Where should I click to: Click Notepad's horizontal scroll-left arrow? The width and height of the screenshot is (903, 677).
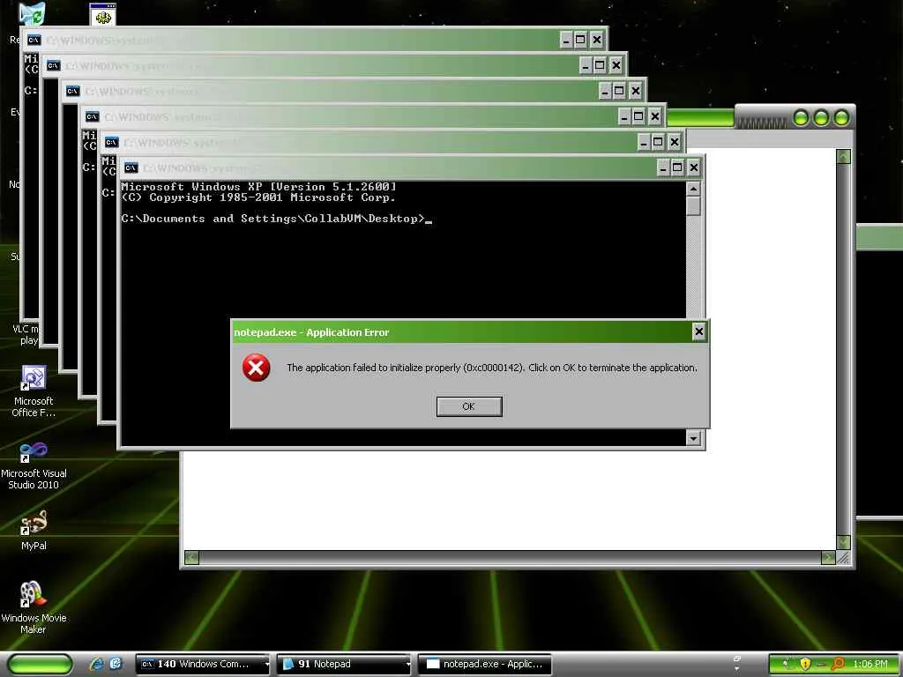pyautogui.click(x=191, y=557)
